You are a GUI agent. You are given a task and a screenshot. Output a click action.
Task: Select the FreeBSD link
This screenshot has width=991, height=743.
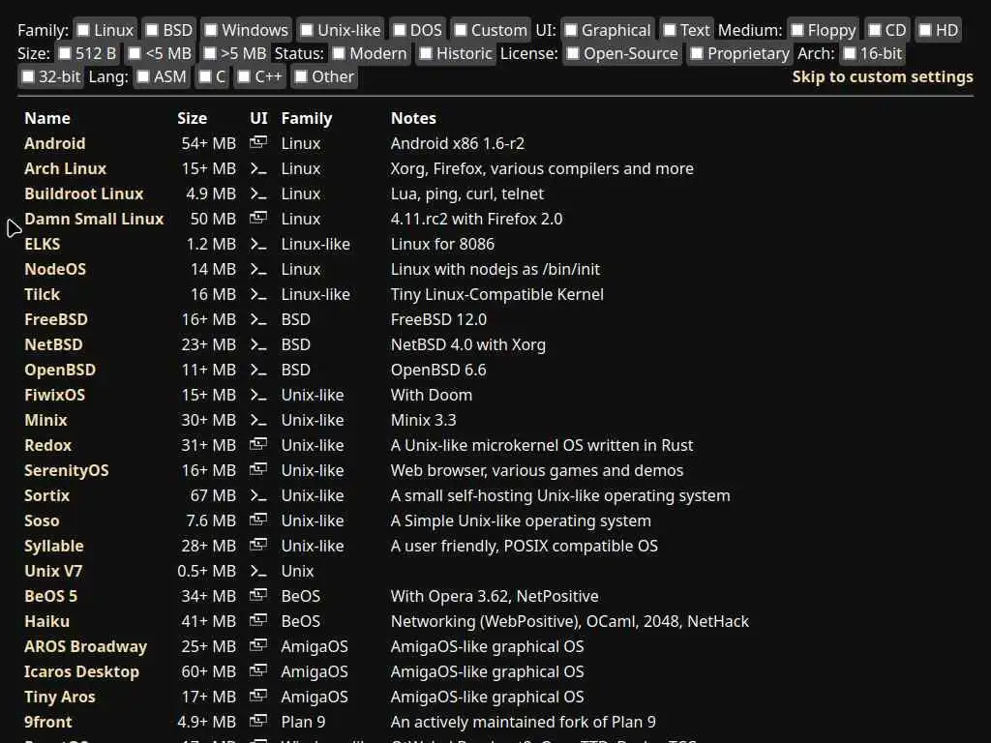pyautogui.click(x=55, y=319)
